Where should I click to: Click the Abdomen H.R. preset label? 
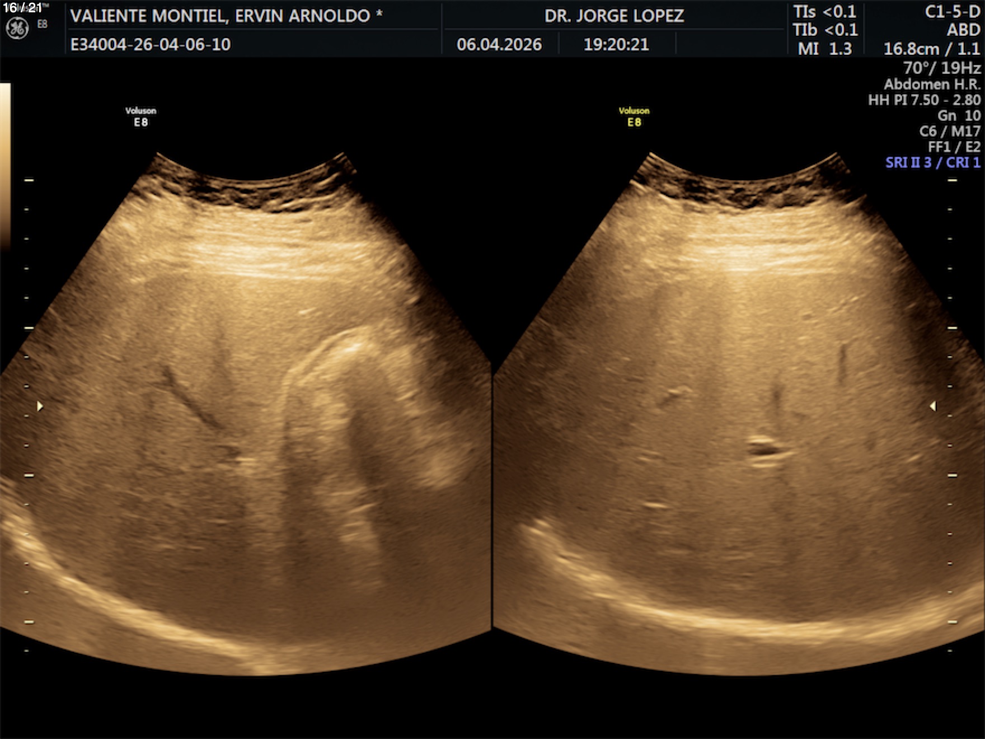[x=932, y=85]
